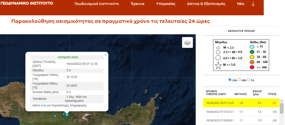Viewport: 285px width, 125px height.
Task: Select the 24h time range radio button
Action: [230, 80]
